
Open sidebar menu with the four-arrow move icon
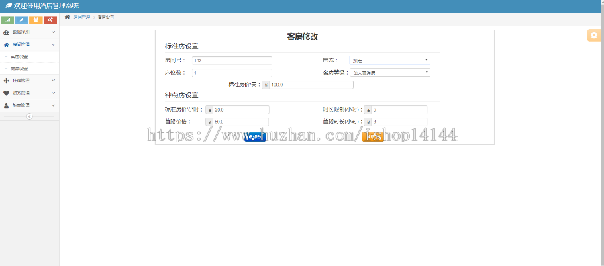click(7, 81)
